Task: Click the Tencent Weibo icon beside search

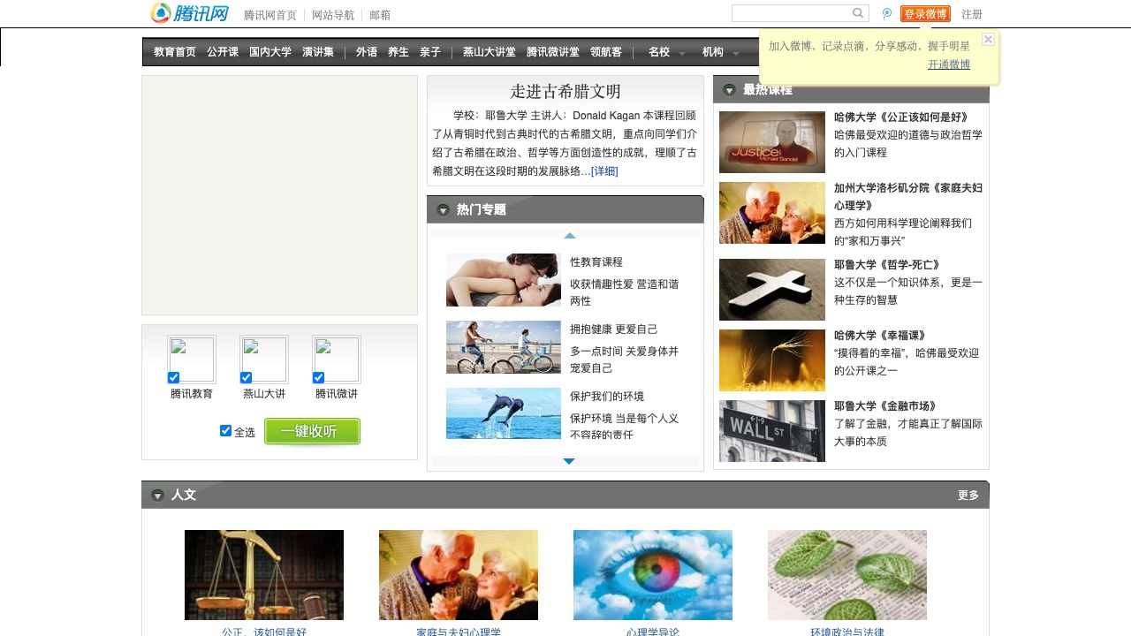Action: click(887, 14)
